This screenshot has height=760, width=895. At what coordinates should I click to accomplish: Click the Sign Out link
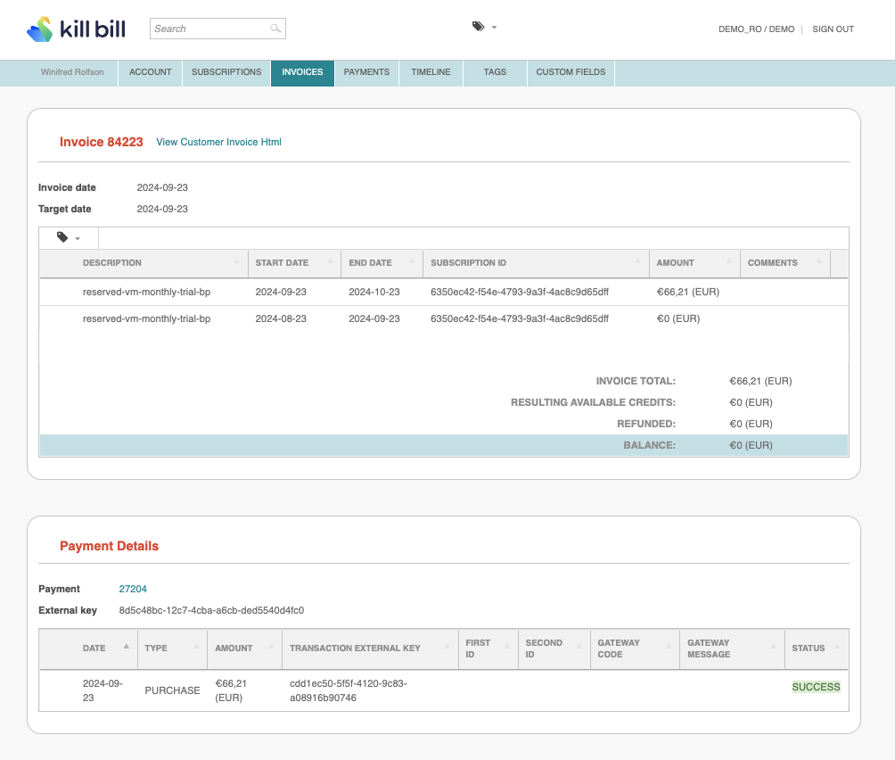(x=833, y=29)
